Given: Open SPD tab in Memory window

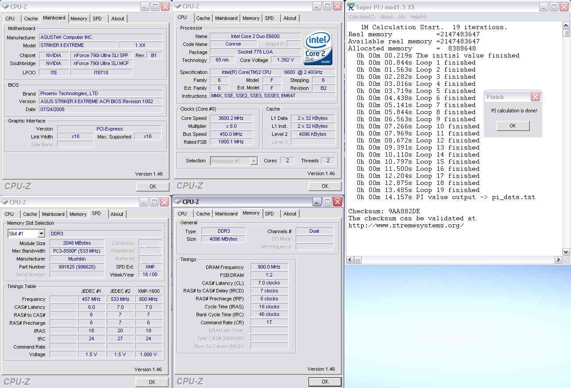Looking at the screenshot, I should tap(269, 214).
